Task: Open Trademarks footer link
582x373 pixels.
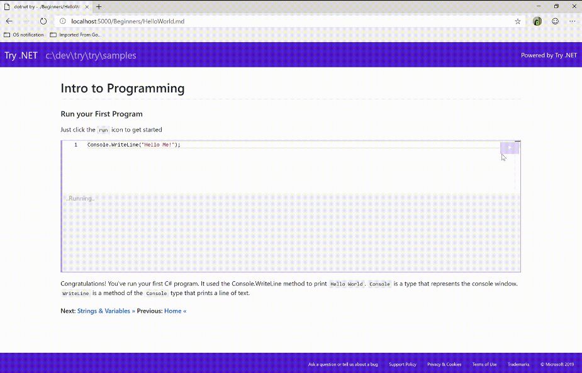Action: pyautogui.click(x=518, y=364)
